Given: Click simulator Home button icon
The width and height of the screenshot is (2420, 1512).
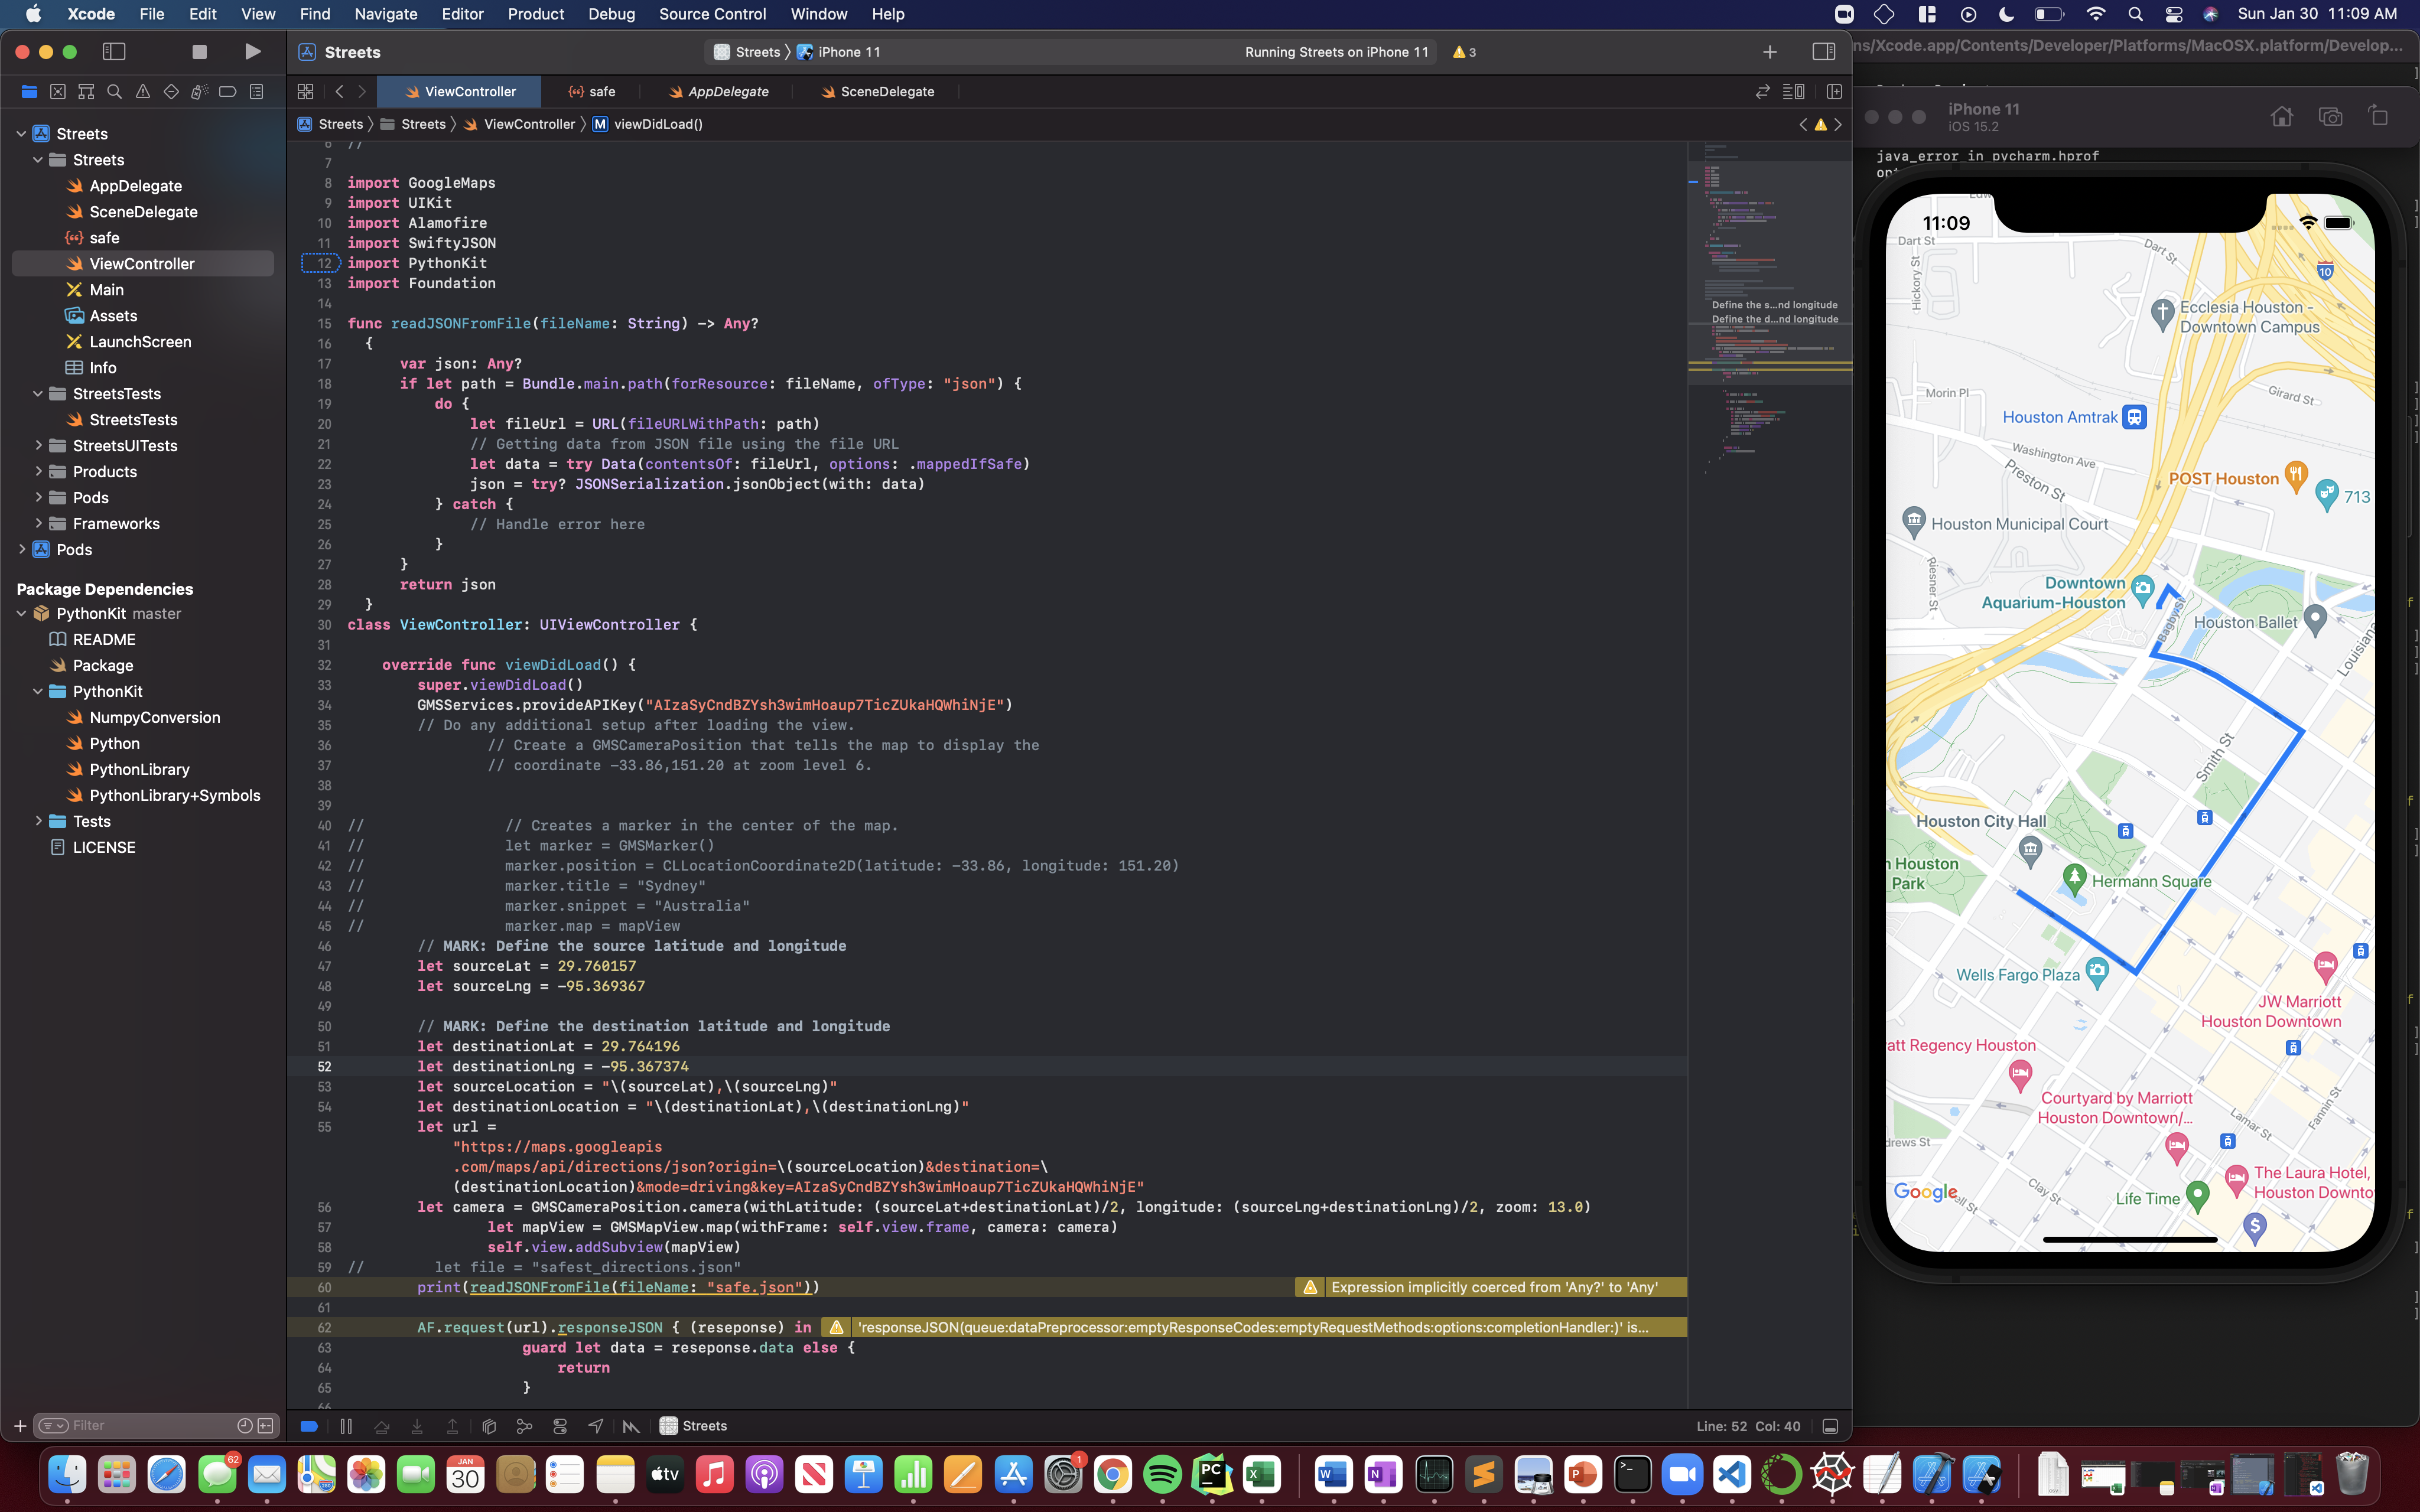Looking at the screenshot, I should [x=2281, y=117].
